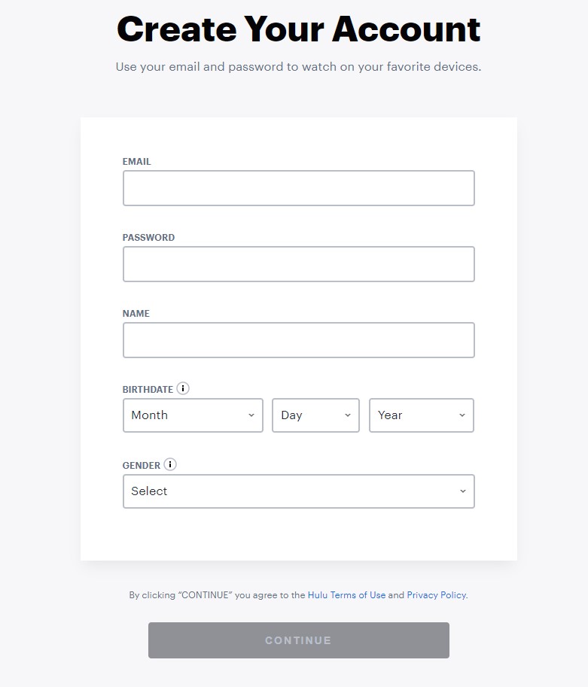This screenshot has height=687, width=588.
Task: Click the Create Your Account heading
Action: pyautogui.click(x=298, y=30)
